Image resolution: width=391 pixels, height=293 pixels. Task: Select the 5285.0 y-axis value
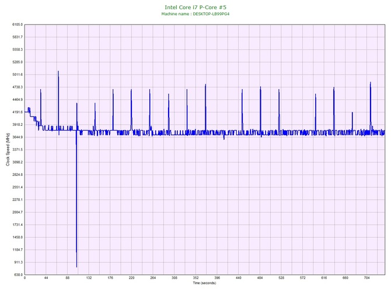tap(18, 62)
